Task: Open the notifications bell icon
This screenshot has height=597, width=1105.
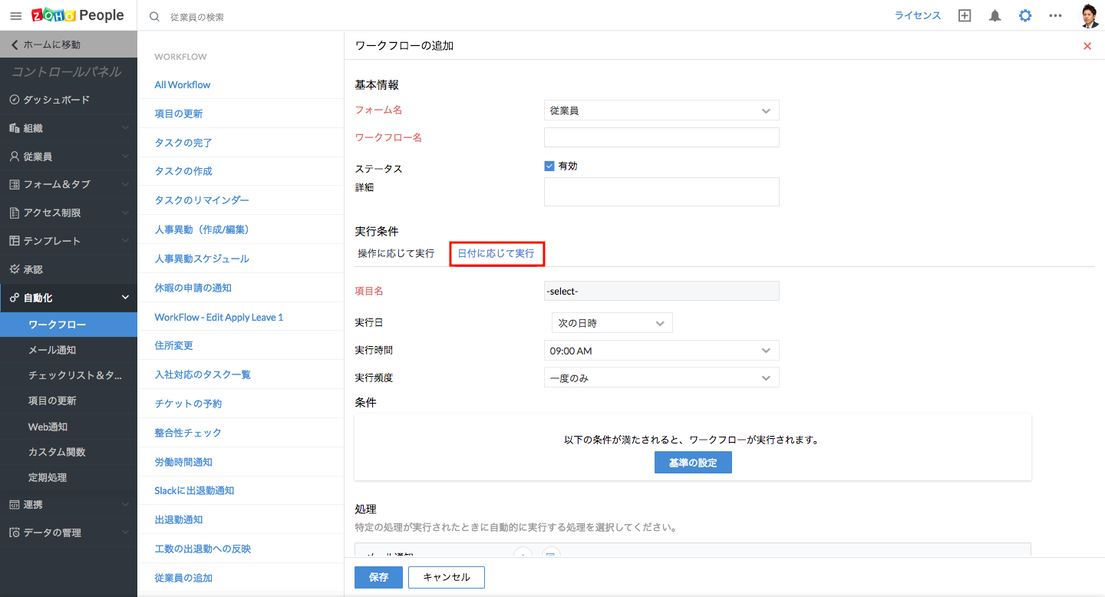Action: tap(995, 16)
